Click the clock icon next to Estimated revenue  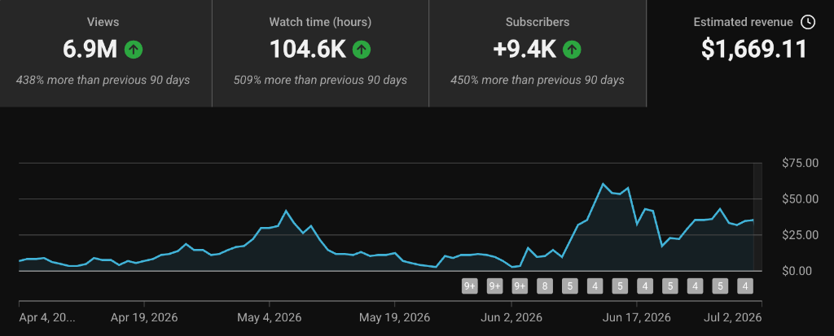pos(807,22)
